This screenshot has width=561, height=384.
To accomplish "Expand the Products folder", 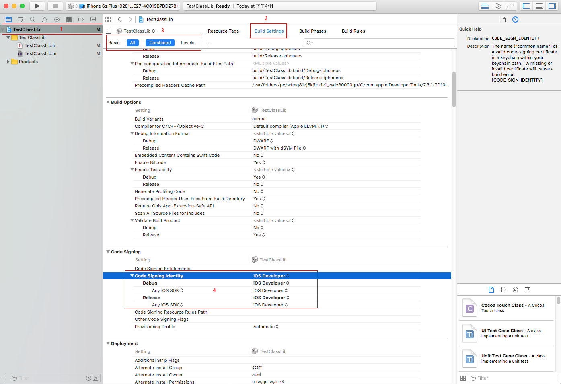I will pyautogui.click(x=8, y=62).
